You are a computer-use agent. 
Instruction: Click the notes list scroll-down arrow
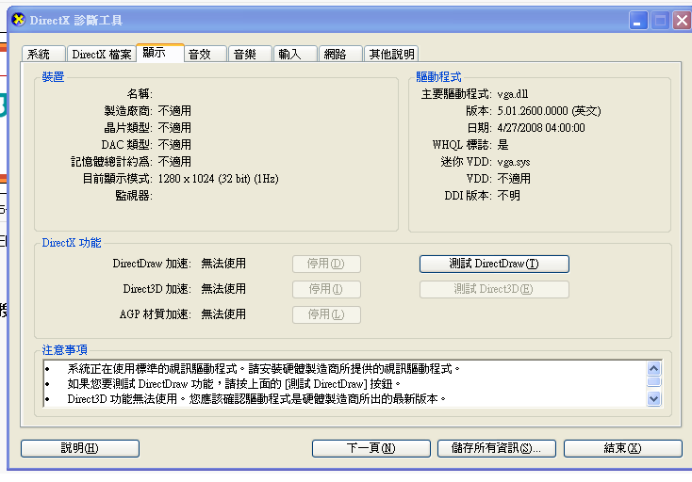click(x=654, y=399)
